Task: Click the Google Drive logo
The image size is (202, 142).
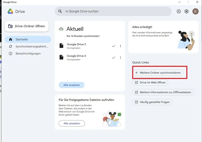Action: 10,11
